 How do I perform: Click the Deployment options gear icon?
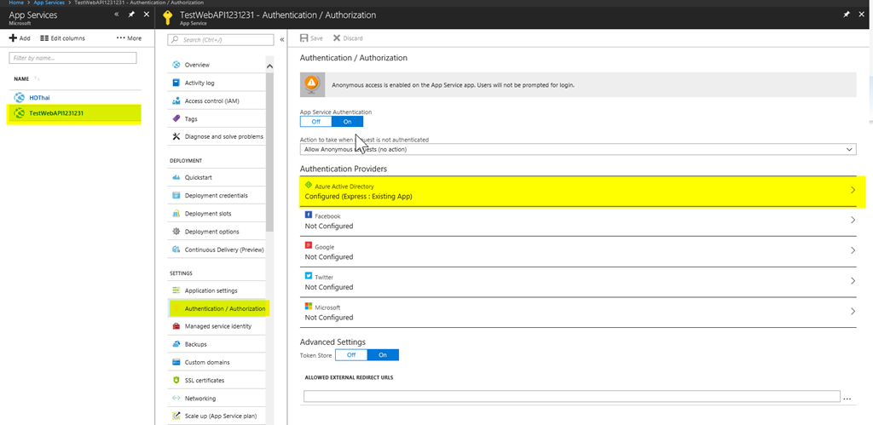point(176,232)
